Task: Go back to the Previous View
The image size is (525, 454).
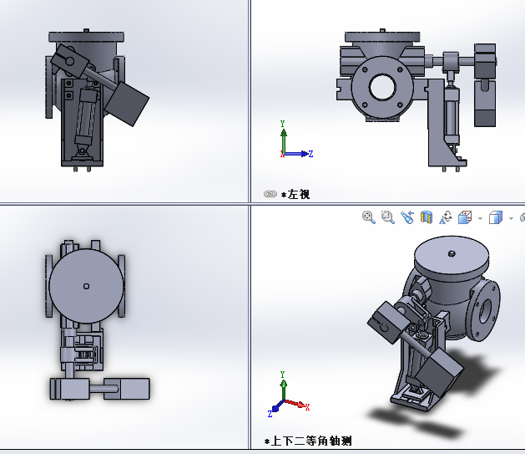Action: 407,217
